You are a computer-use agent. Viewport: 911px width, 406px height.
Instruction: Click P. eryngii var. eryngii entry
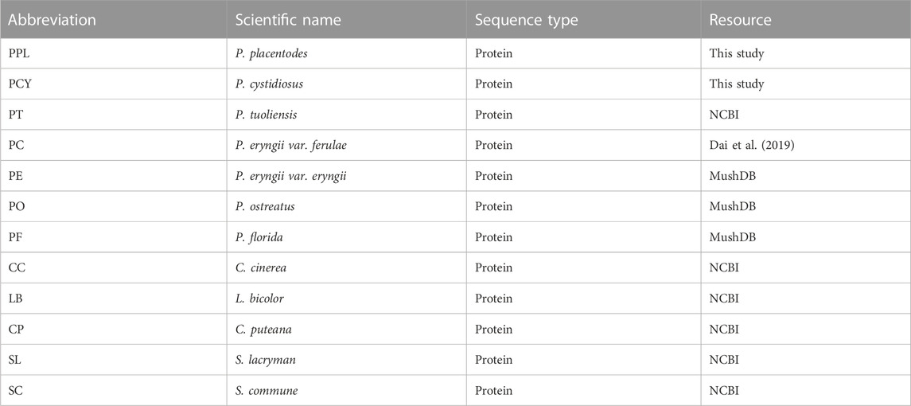291,176
